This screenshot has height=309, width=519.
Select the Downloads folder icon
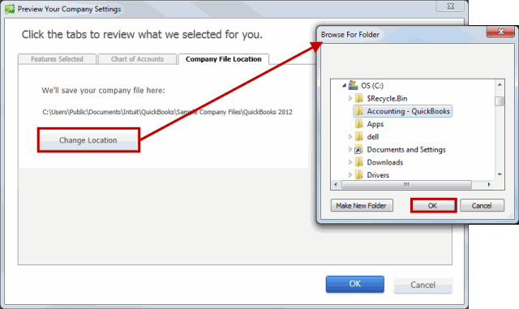[359, 162]
